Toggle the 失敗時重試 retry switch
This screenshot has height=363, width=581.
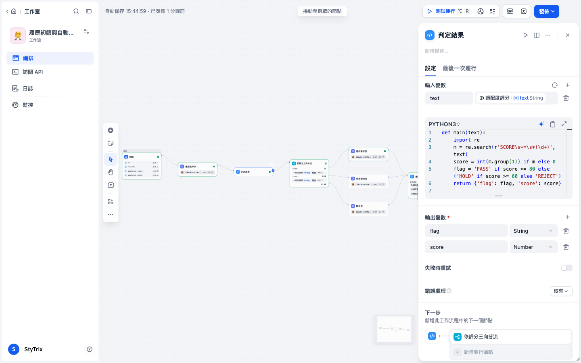(x=567, y=268)
